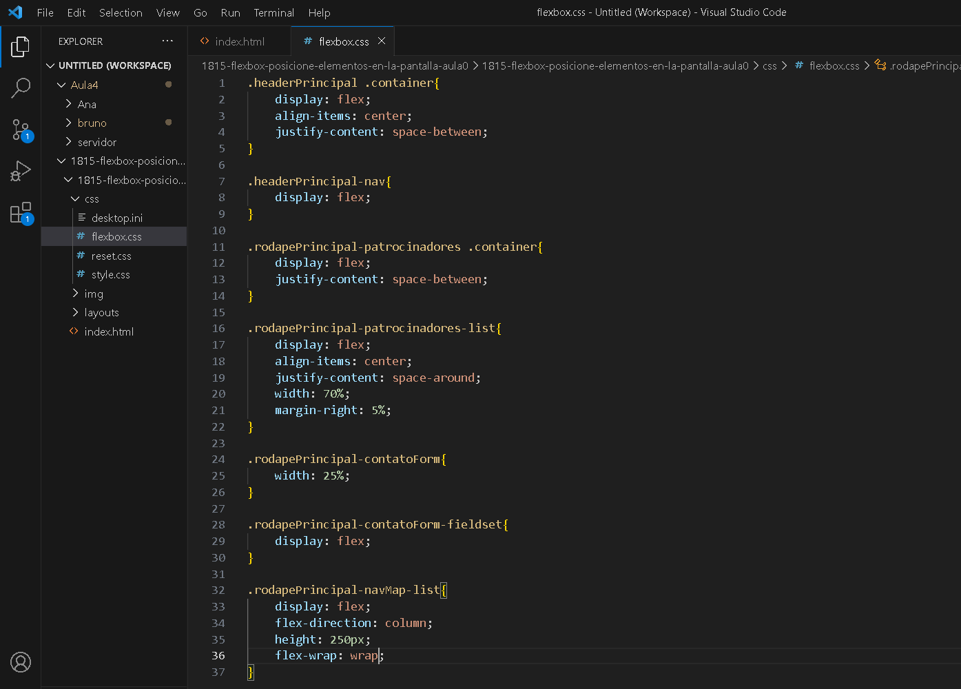Open the File menu

pyautogui.click(x=45, y=12)
